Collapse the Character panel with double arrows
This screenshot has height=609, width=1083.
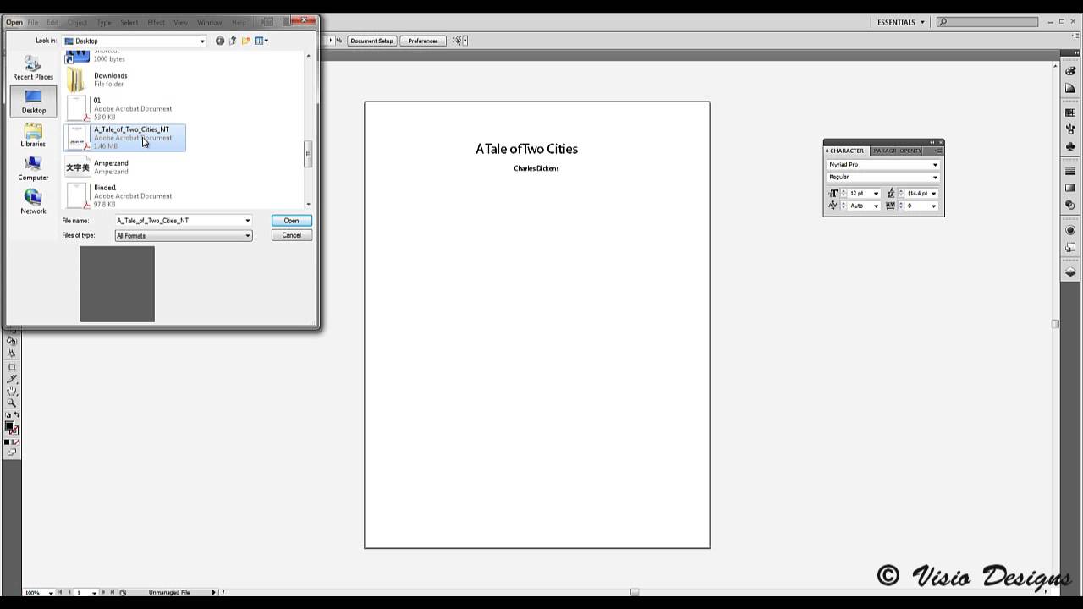[x=932, y=142]
